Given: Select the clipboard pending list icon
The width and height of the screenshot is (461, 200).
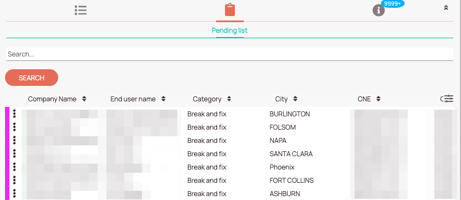Looking at the screenshot, I should [x=230, y=10].
